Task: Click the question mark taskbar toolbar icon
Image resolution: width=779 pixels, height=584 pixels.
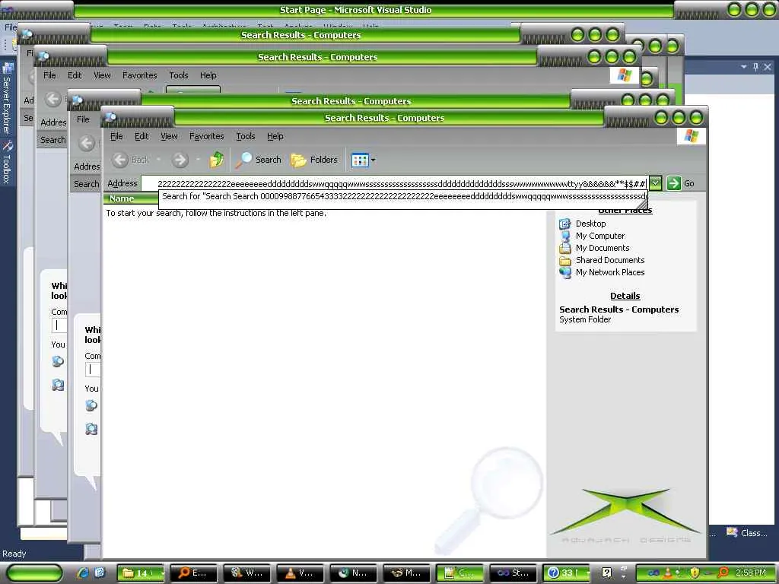Action: [x=606, y=573]
